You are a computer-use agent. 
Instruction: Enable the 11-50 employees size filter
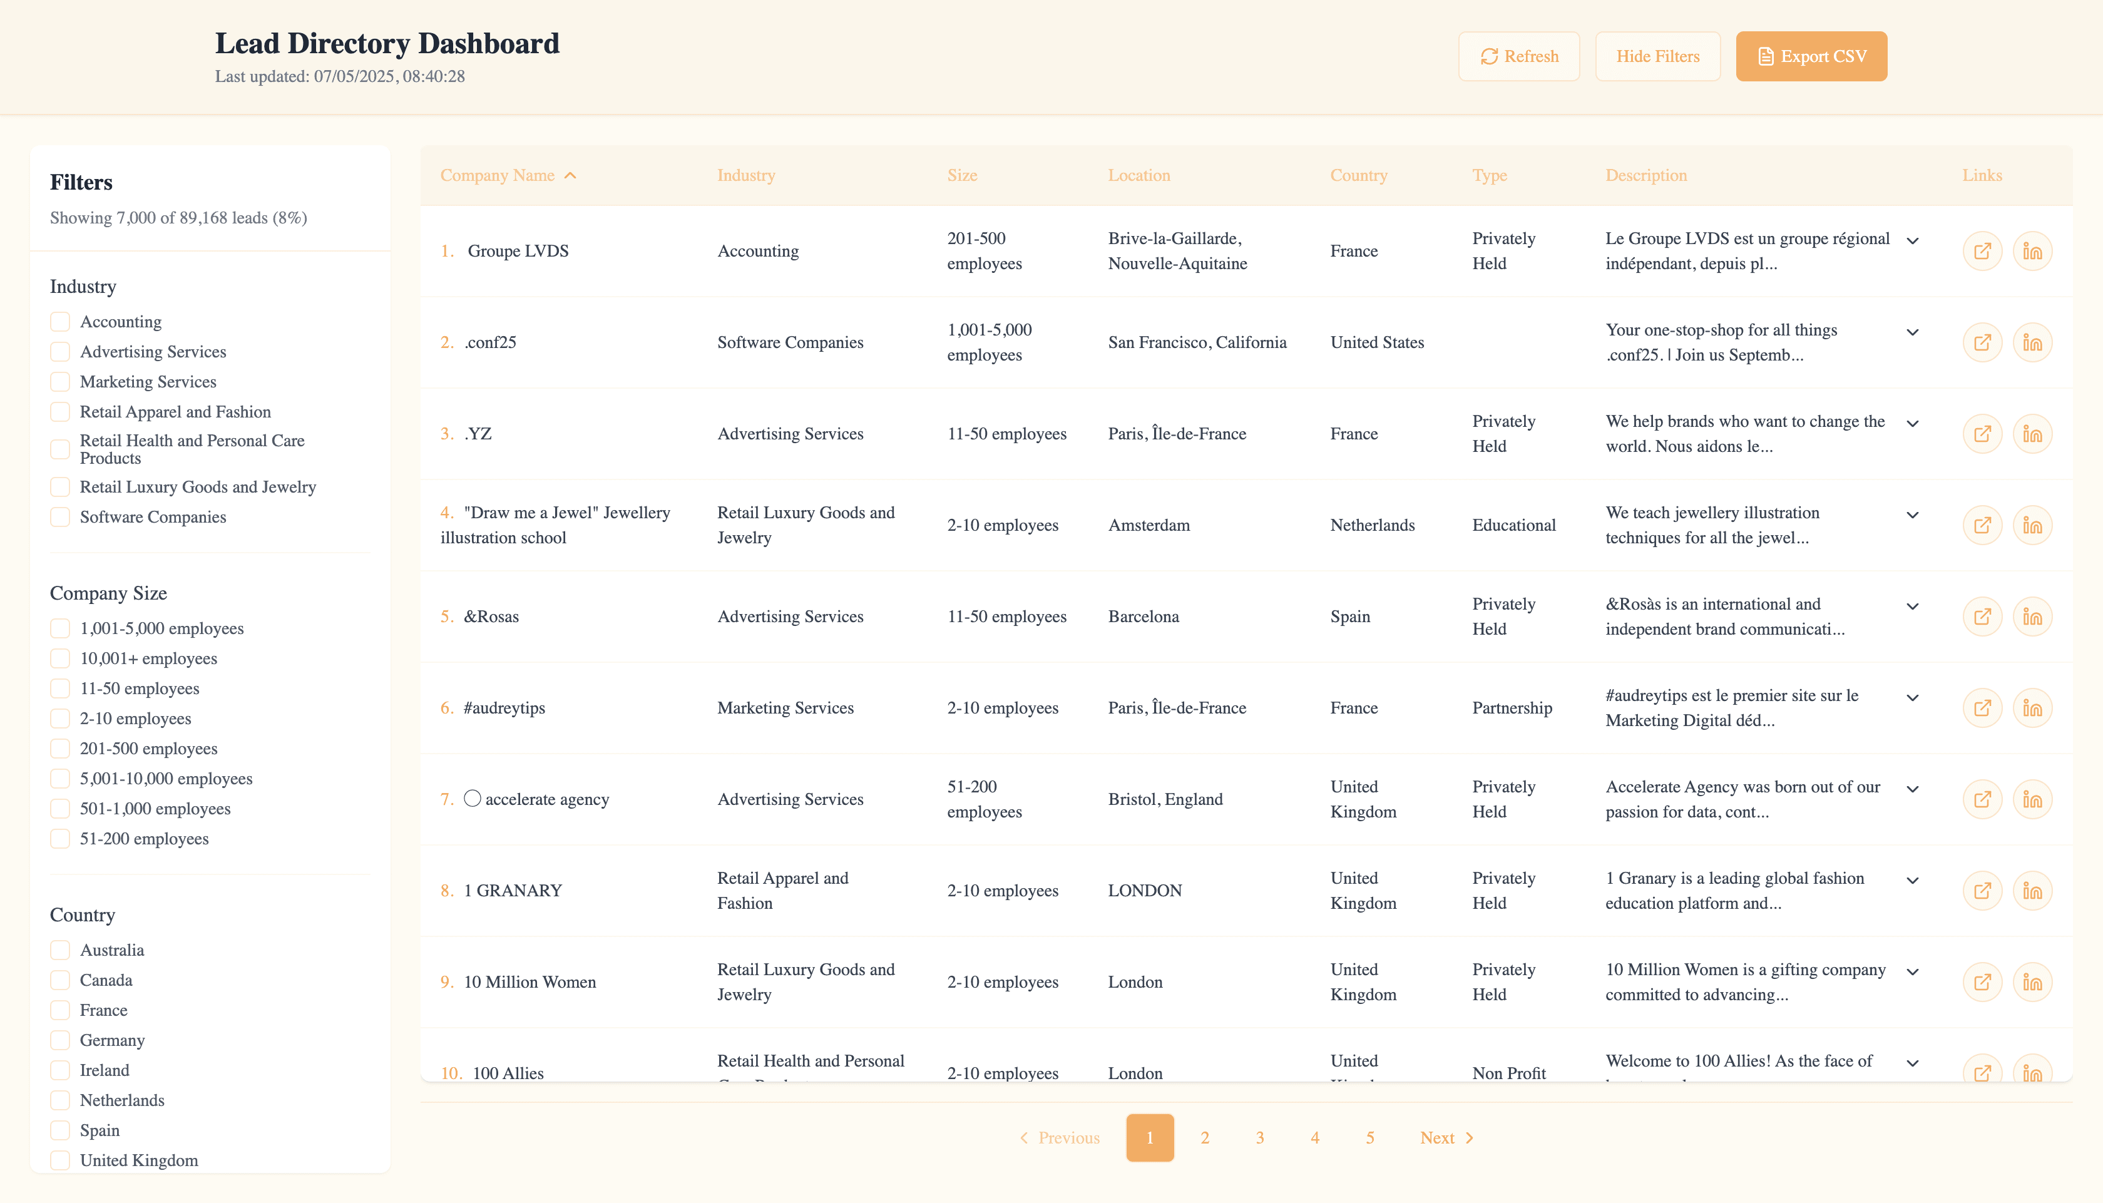tap(60, 689)
